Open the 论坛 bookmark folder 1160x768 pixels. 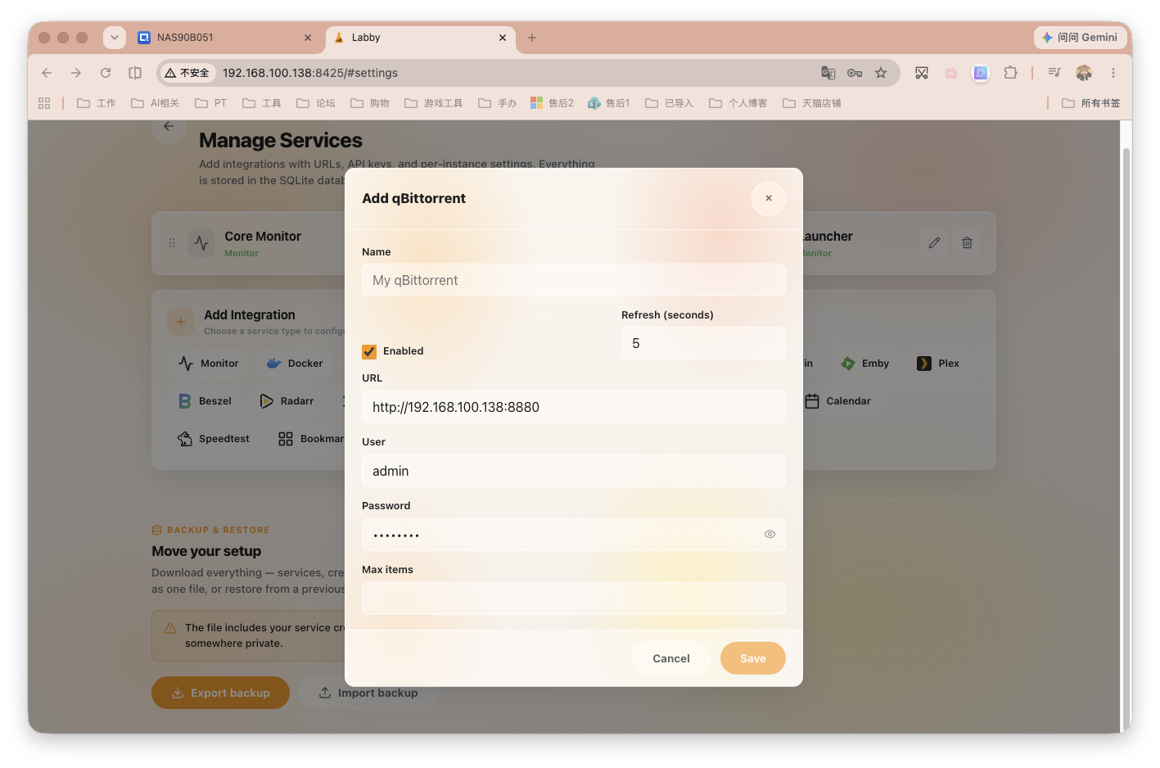(x=316, y=103)
